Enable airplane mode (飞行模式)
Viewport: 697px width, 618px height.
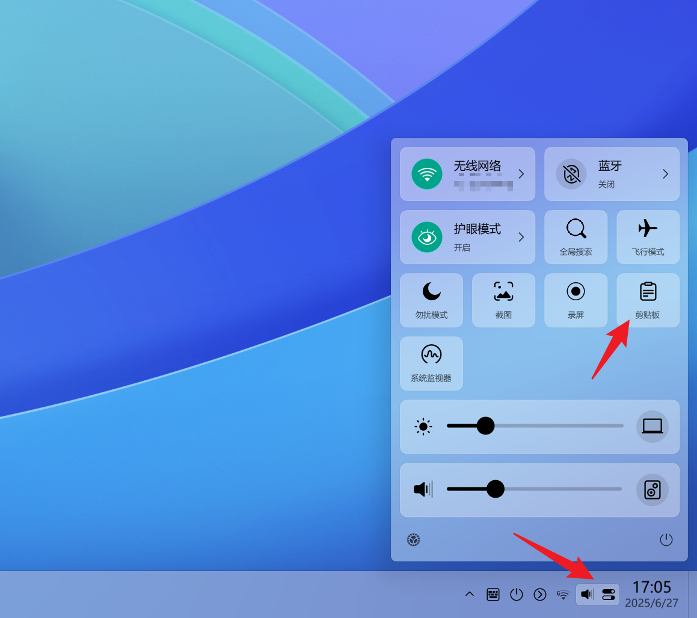click(648, 237)
